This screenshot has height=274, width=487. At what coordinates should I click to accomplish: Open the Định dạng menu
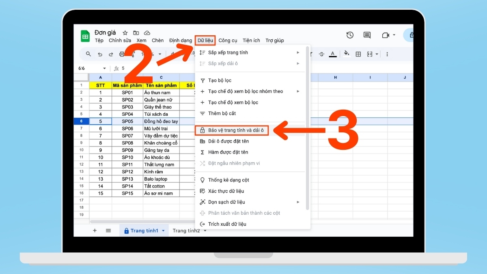pos(181,40)
